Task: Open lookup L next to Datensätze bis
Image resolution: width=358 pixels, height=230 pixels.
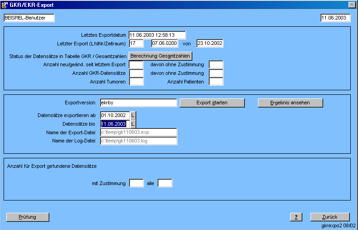Action: [133, 124]
